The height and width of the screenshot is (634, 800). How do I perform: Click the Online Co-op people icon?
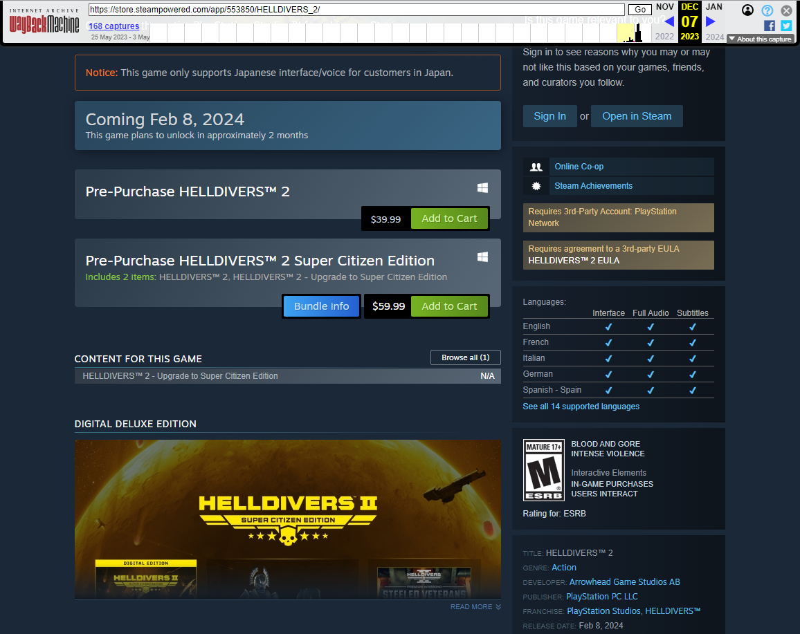pos(536,167)
